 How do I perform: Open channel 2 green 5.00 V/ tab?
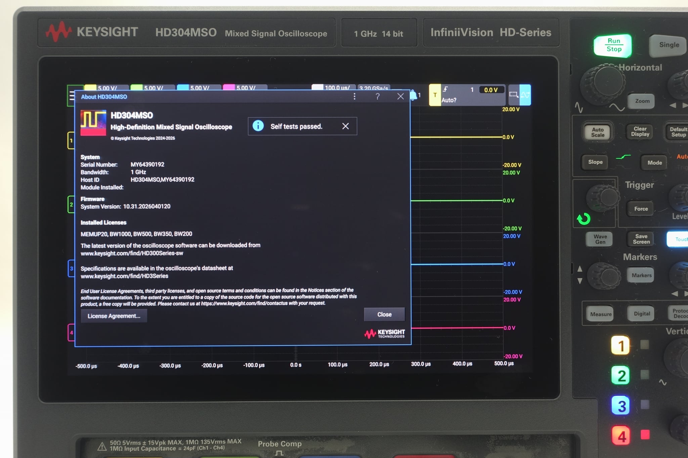[153, 88]
